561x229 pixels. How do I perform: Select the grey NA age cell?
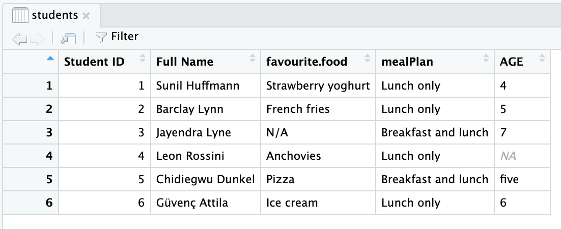click(509, 156)
